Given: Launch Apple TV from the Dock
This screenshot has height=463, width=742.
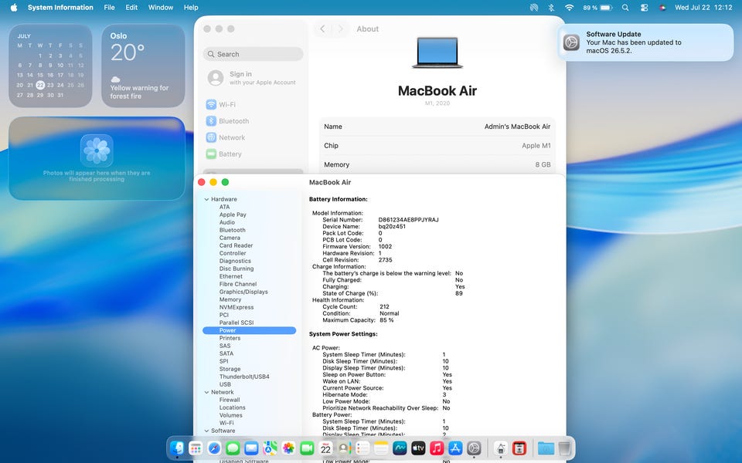Looking at the screenshot, I should coord(418,448).
